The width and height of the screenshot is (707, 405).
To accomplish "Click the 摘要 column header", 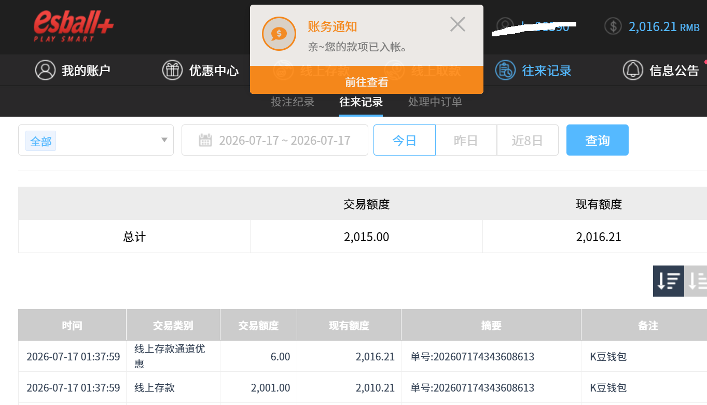I will coord(491,325).
